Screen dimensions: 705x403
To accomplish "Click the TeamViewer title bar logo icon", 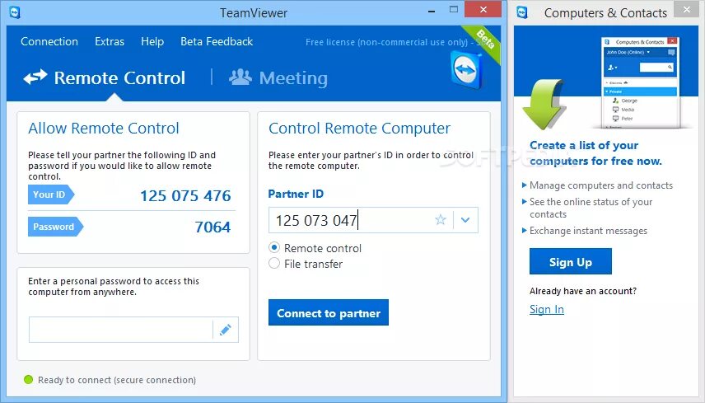I will tap(14, 12).
